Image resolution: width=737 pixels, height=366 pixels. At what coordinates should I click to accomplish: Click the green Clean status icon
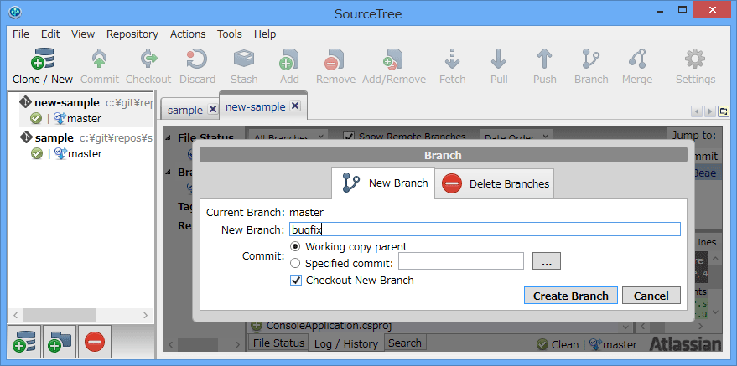point(542,344)
